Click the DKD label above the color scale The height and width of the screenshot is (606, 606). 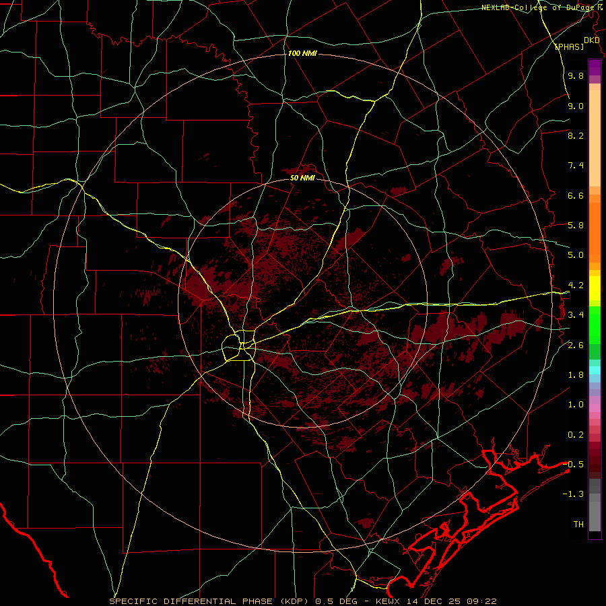[591, 40]
